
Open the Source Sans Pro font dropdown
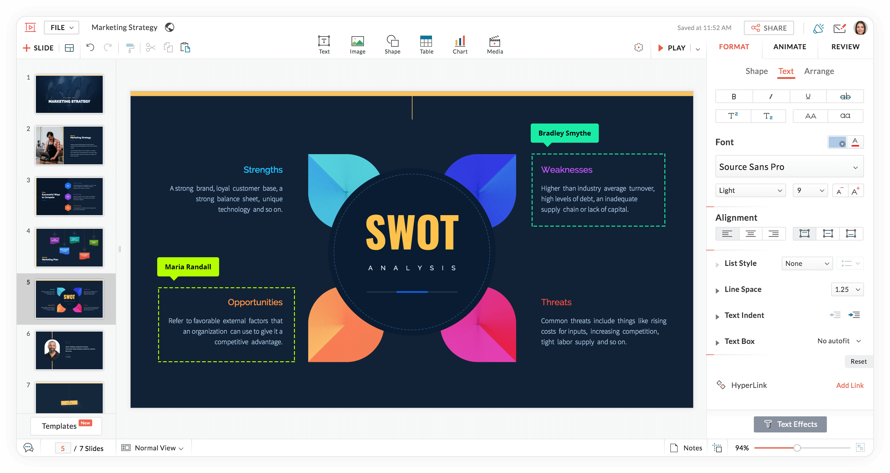click(x=789, y=167)
